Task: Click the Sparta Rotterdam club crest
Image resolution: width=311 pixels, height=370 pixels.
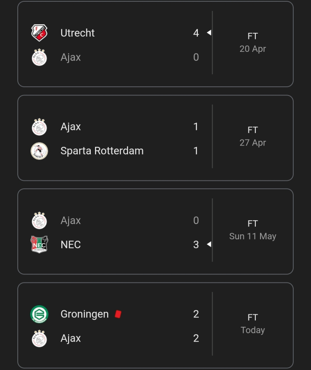Action: coord(39,151)
